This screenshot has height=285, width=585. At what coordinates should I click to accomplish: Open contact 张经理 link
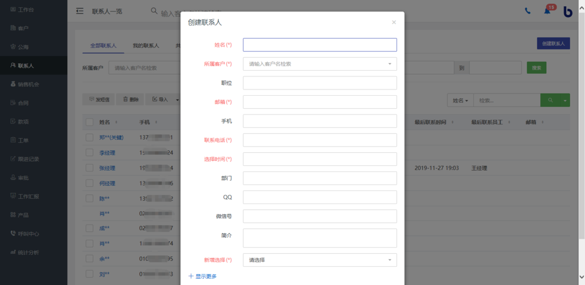107,168
